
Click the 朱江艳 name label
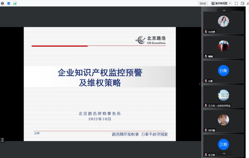coord(212,155)
